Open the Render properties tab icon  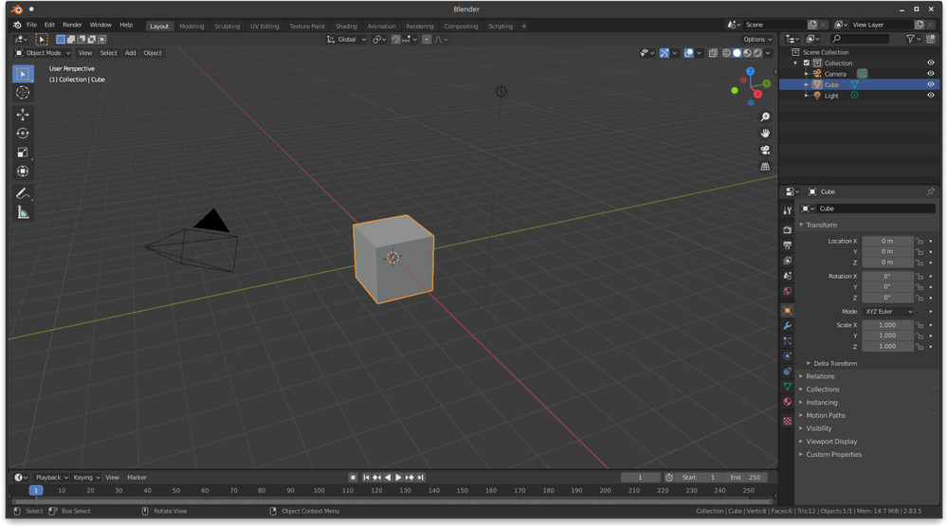787,229
